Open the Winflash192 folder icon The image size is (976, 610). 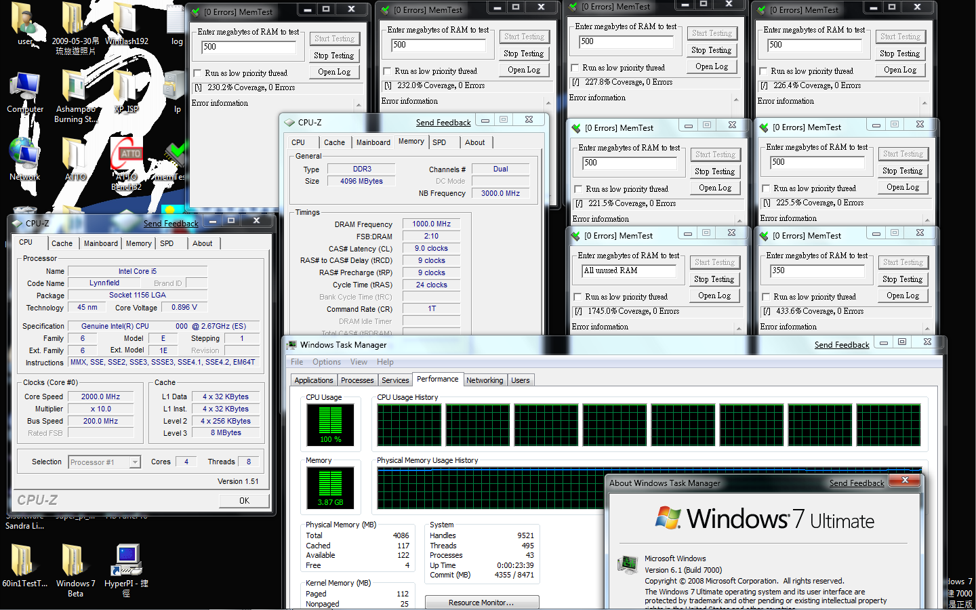coord(126,22)
